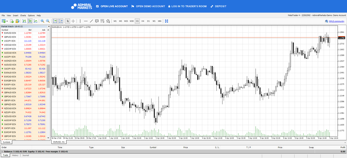Switch chart to candlesticks view

pyautogui.click(x=30, y=21)
